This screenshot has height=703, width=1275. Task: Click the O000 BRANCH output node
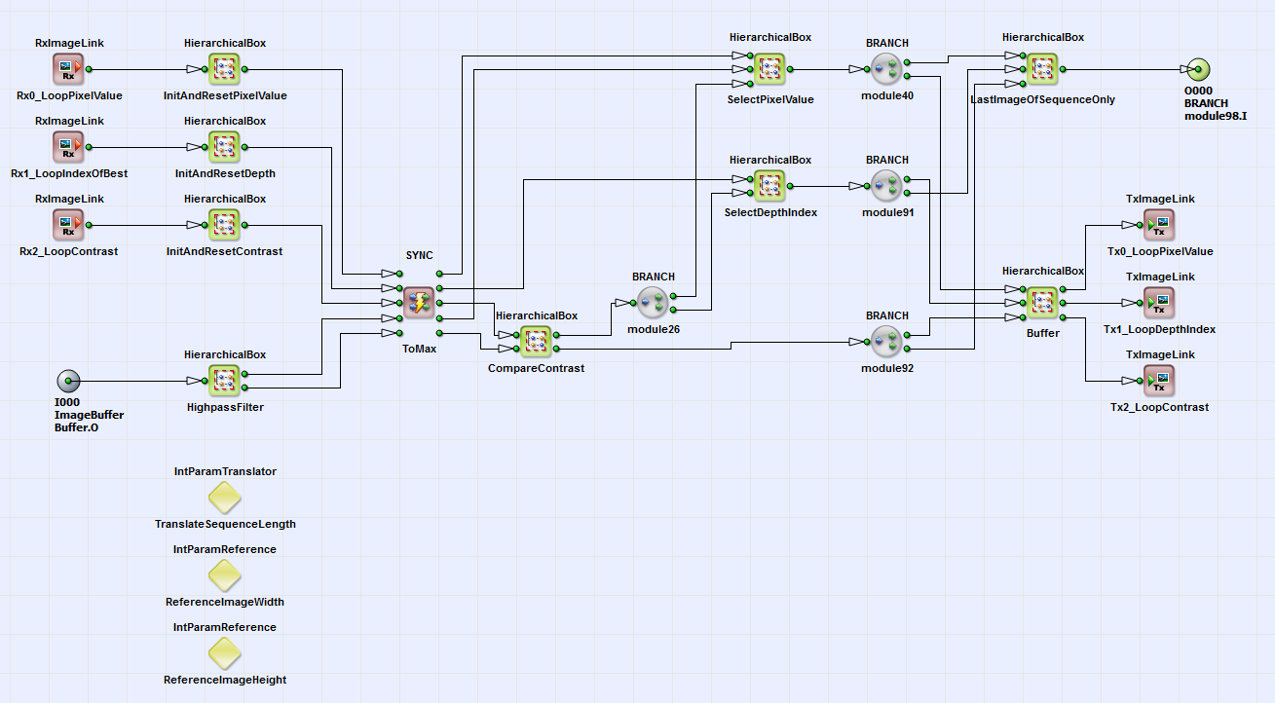click(x=1199, y=69)
